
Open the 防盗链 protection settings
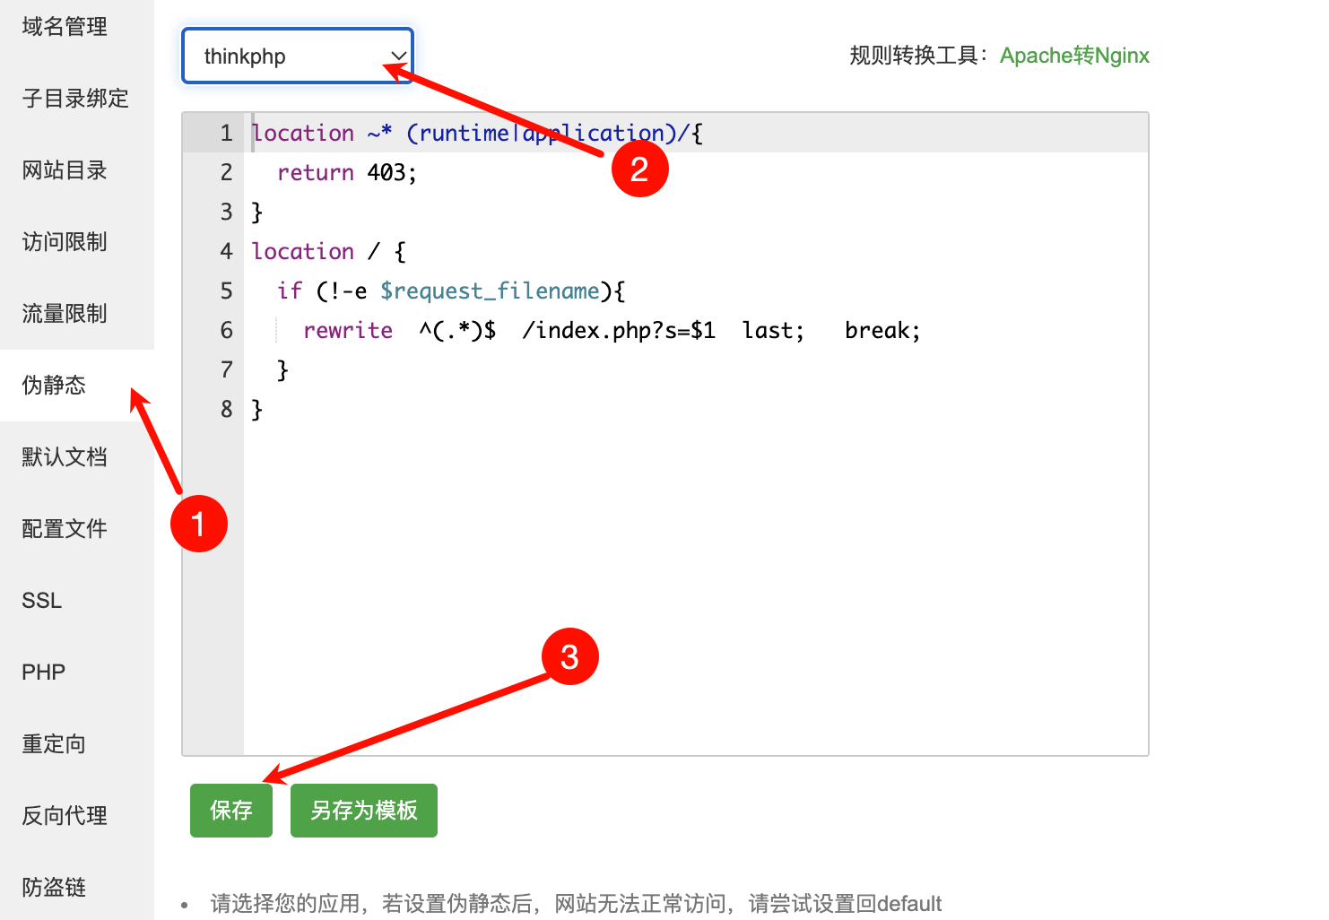pos(53,887)
